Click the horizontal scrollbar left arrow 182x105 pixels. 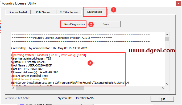(13, 89)
